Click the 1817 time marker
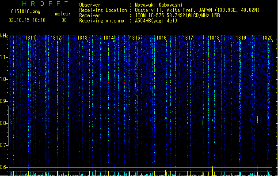The width and height of the screenshot is (278, 176). tap(188, 38)
